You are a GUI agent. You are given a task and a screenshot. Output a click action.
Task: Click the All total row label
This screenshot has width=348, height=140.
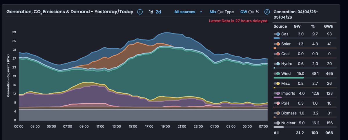276,133
